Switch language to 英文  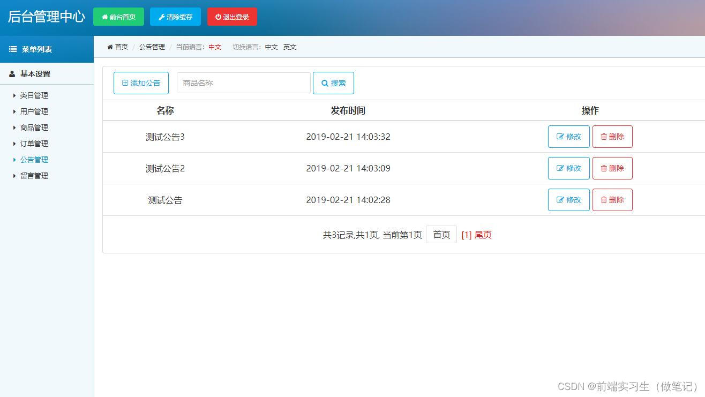click(290, 47)
